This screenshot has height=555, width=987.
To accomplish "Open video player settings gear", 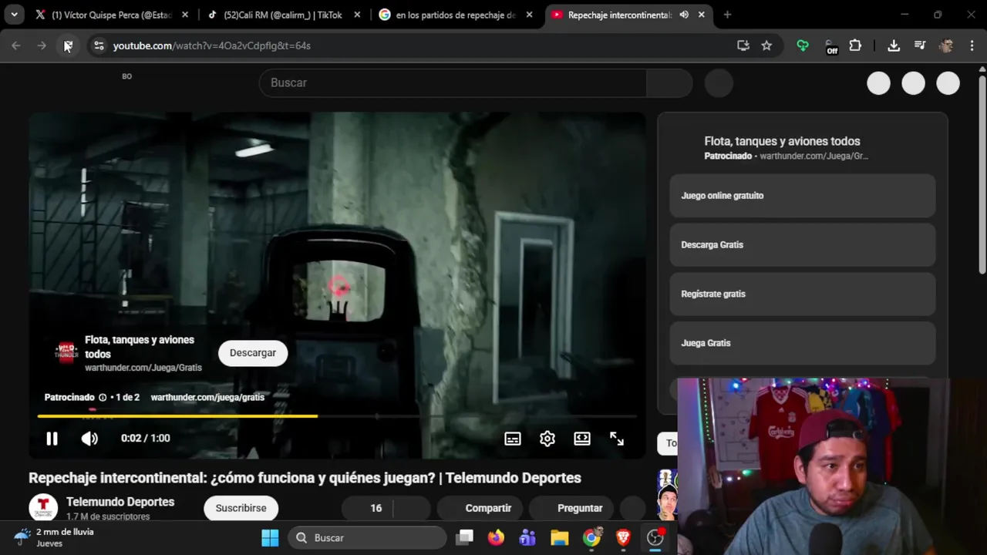I will click(x=547, y=439).
